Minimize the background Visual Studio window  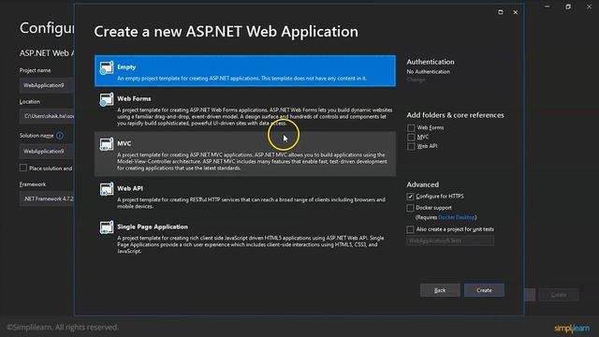pos(547,7)
